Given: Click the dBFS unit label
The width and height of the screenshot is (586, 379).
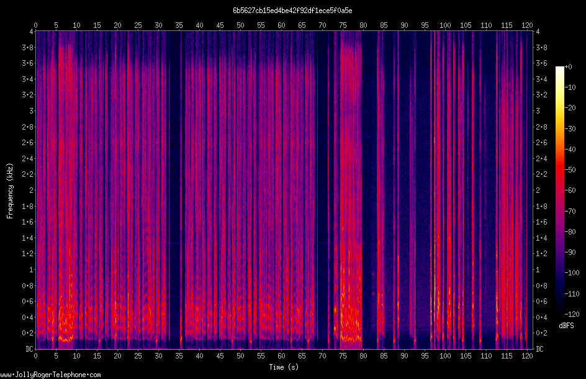Looking at the screenshot, I should [566, 326].
